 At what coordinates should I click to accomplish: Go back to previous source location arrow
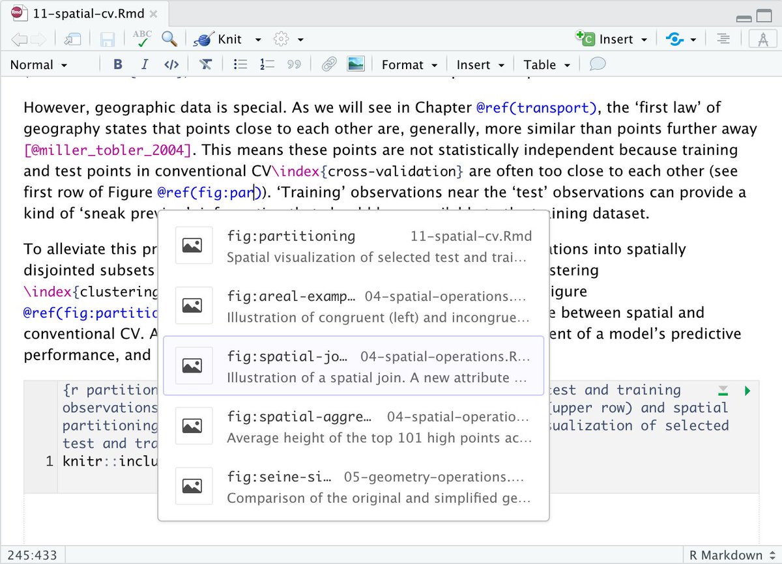click(x=19, y=39)
